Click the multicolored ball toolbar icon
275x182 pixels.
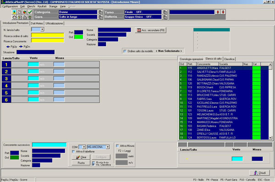pyautogui.click(x=25, y=12)
